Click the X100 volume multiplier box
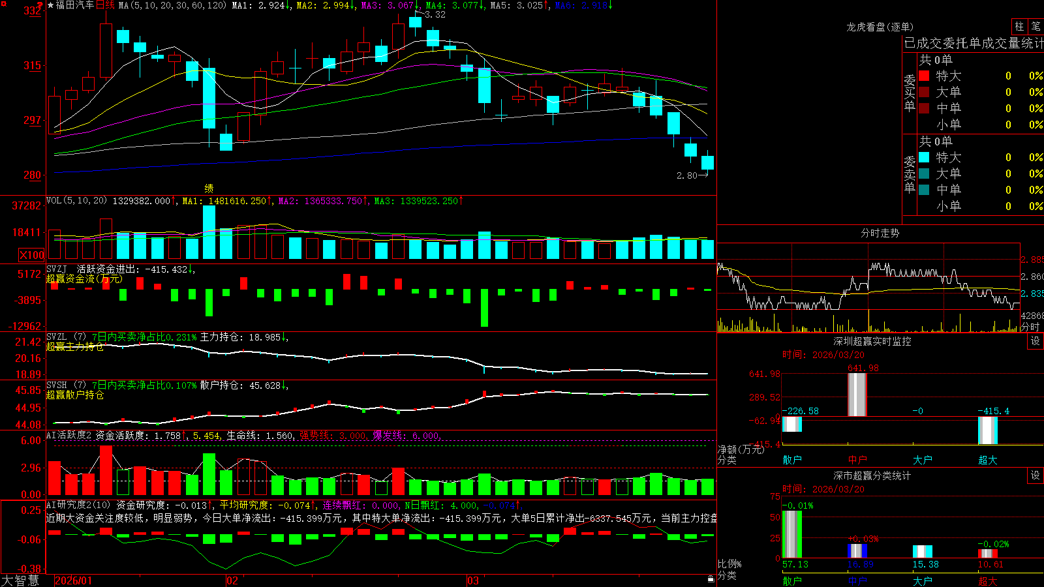Screen dimensions: 1044x587 [32, 255]
